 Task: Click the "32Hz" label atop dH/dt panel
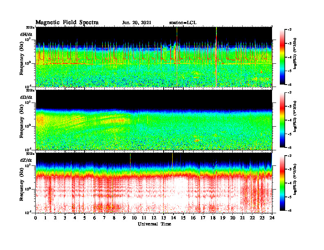coord(30,27)
